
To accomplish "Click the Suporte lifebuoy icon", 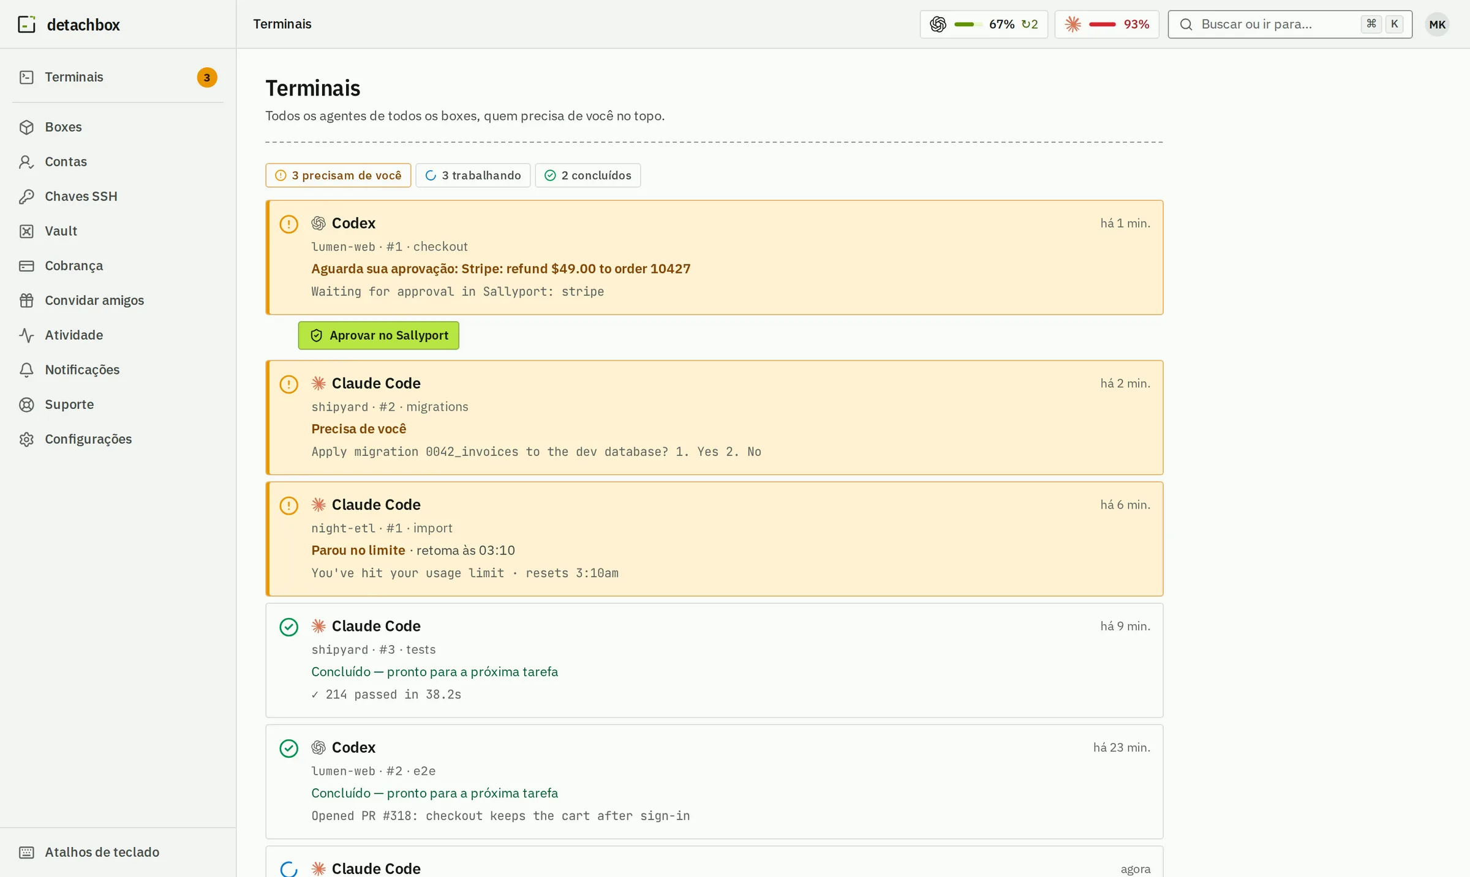I will click(x=26, y=405).
